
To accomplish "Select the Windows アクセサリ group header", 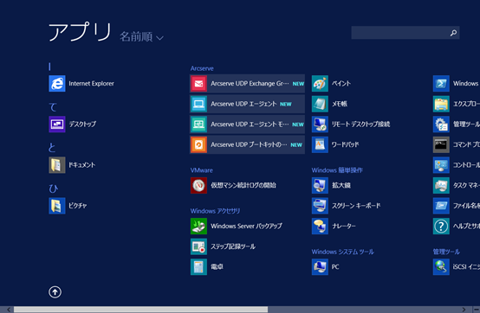I will [215, 211].
